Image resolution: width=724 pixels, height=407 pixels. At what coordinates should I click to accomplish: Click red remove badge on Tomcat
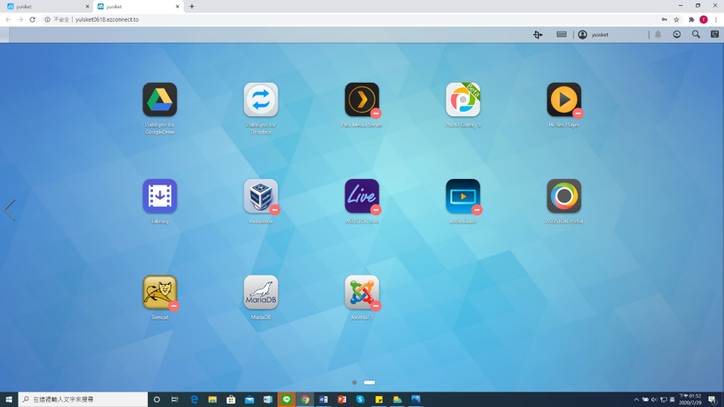(x=174, y=306)
